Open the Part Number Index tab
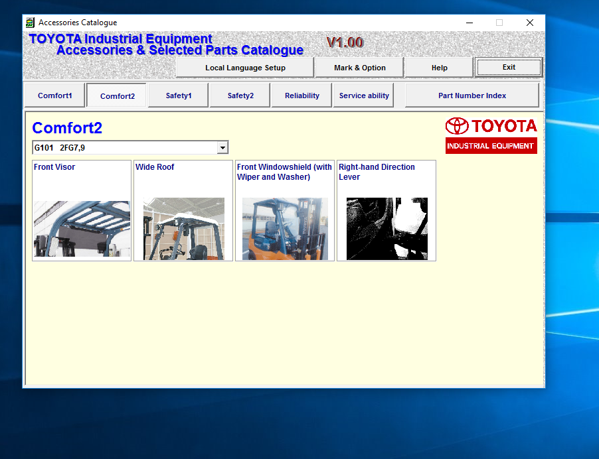This screenshot has height=459, width=599. click(472, 96)
